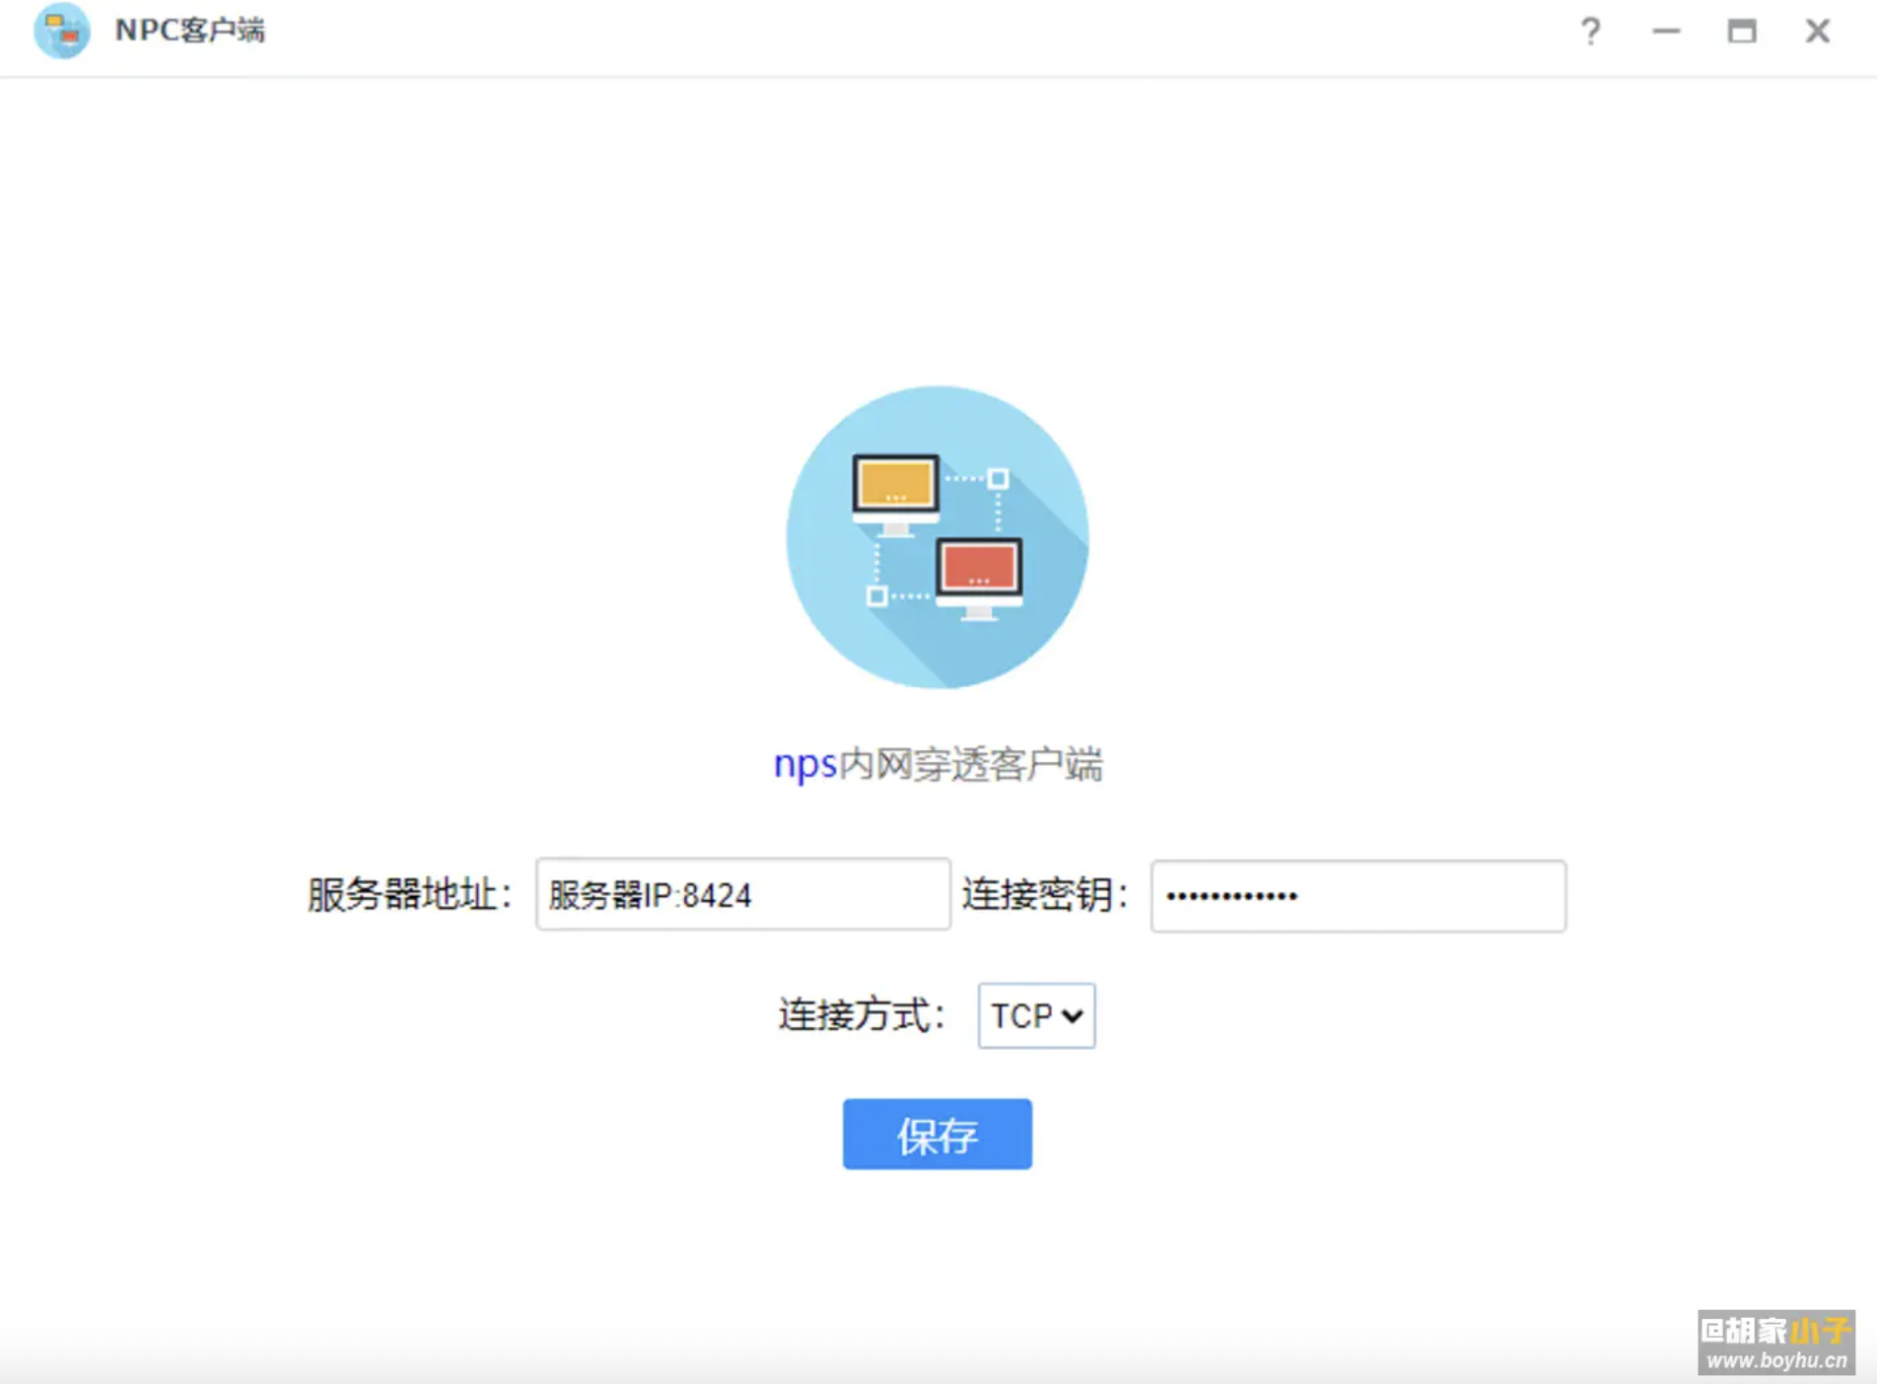Screen dimensions: 1877x1384
Task: Click the NPC客户端 window title text
Action: click(x=190, y=31)
